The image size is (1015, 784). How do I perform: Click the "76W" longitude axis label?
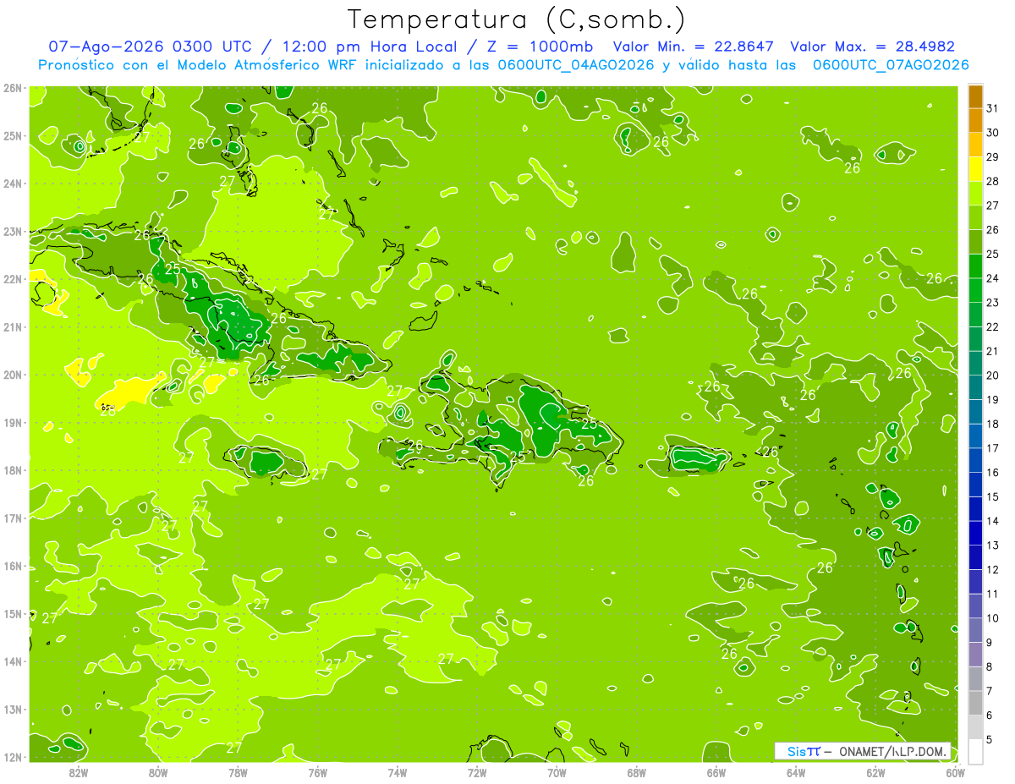pyautogui.click(x=317, y=772)
